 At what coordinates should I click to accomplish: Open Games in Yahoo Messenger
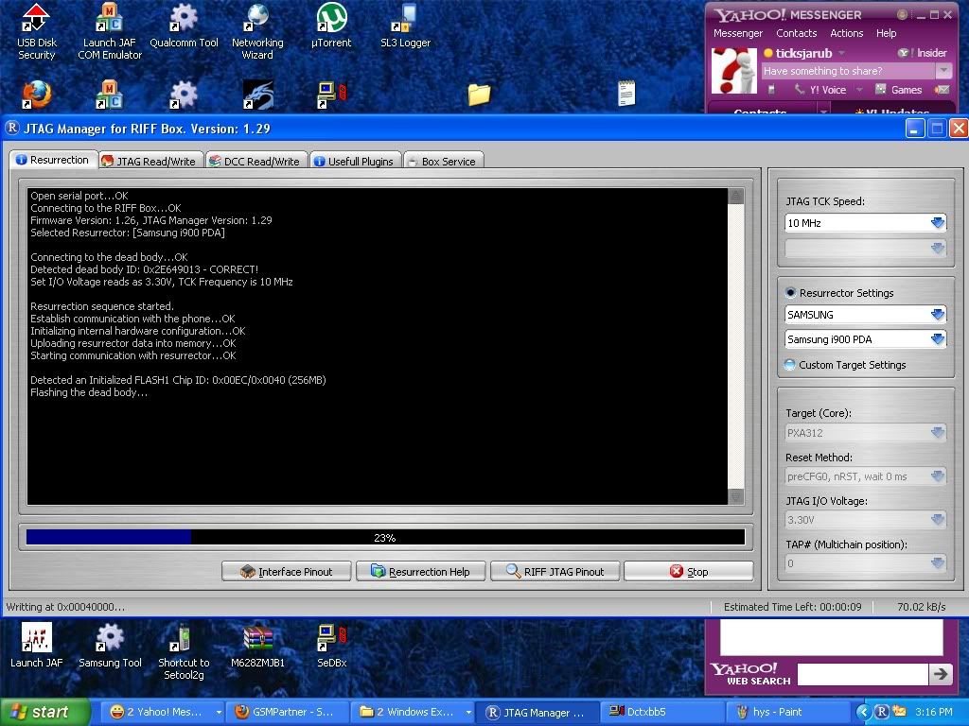coord(899,90)
